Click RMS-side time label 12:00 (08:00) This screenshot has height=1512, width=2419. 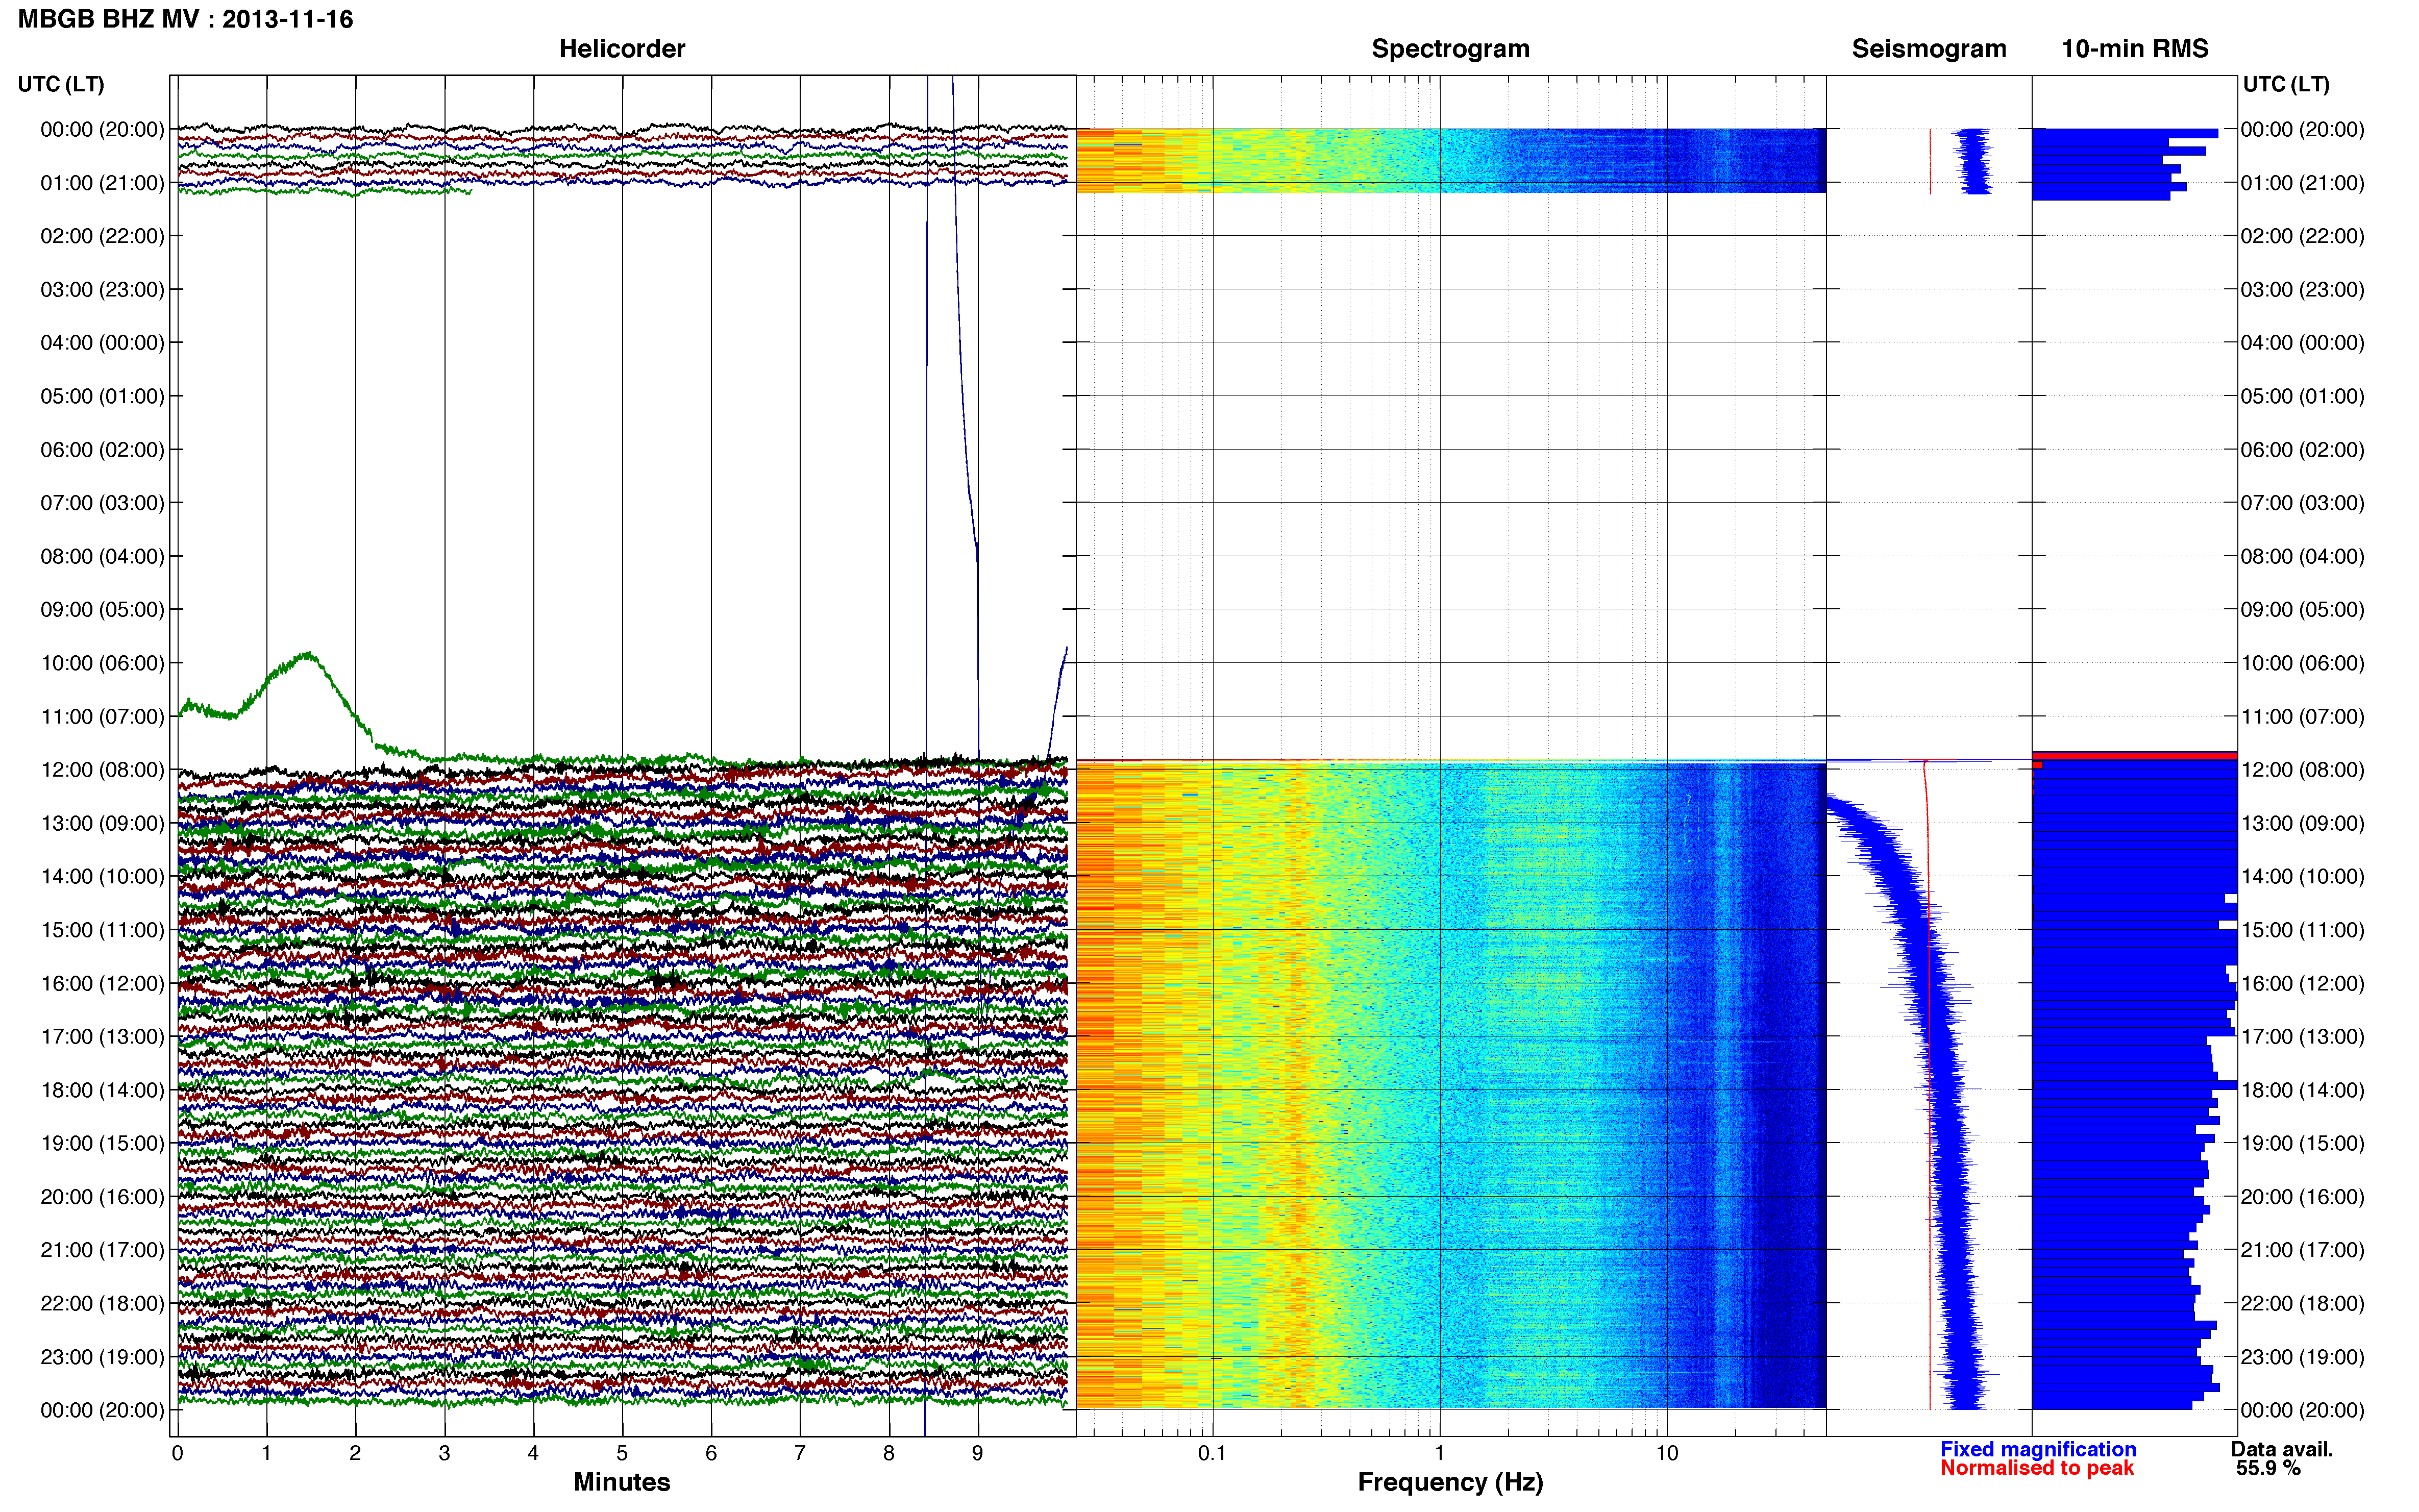(x=2302, y=769)
